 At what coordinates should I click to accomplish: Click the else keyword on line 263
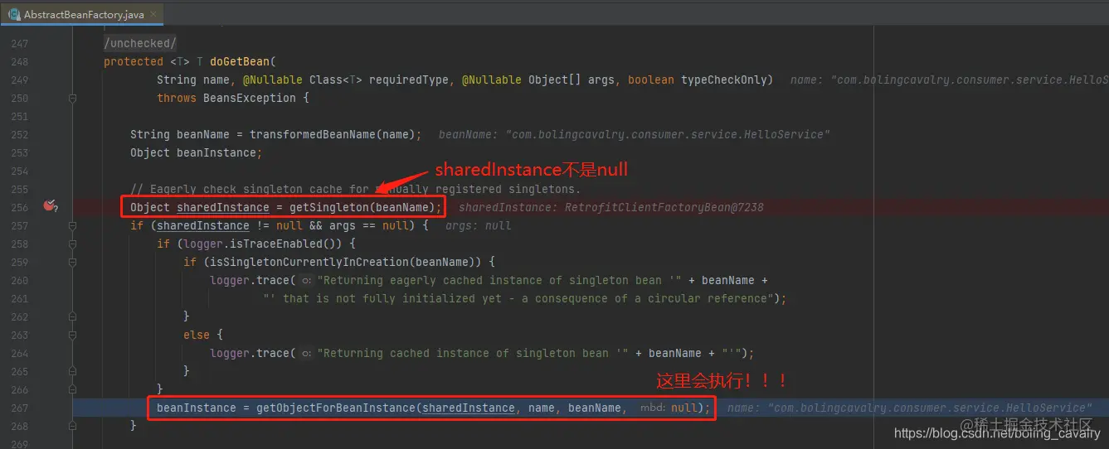pos(197,335)
